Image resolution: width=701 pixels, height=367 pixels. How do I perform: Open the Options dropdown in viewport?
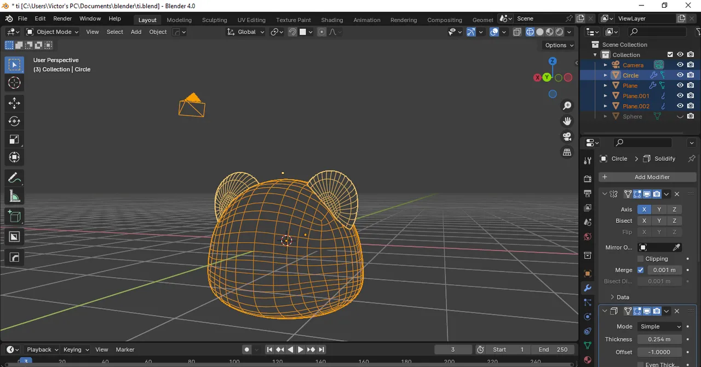click(x=559, y=45)
